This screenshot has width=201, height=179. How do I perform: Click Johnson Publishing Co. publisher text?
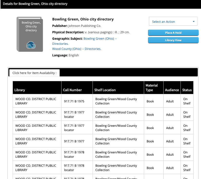(85, 26)
